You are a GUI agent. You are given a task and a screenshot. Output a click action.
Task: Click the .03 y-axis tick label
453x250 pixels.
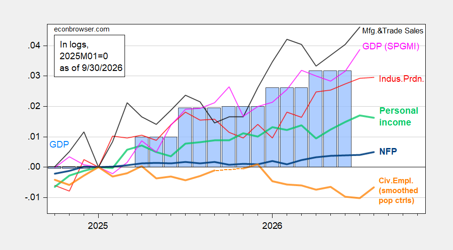click(34, 76)
